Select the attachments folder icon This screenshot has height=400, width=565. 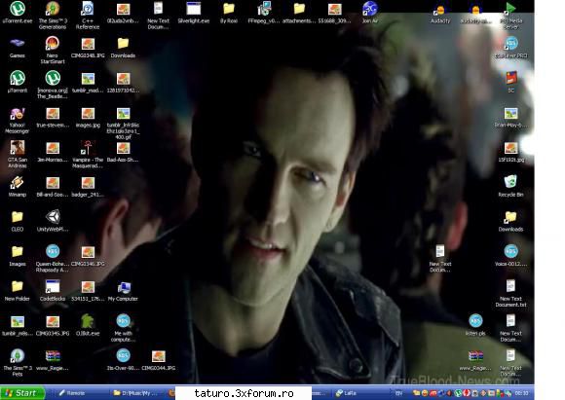pyautogui.click(x=299, y=13)
